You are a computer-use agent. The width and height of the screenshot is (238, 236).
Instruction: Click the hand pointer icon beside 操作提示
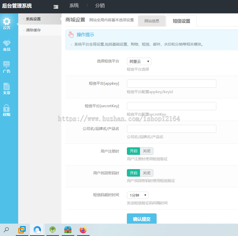71,34
